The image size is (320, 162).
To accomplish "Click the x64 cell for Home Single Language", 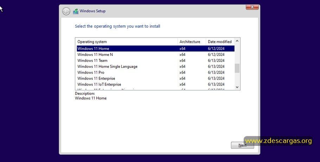I will pyautogui.click(x=183, y=66).
